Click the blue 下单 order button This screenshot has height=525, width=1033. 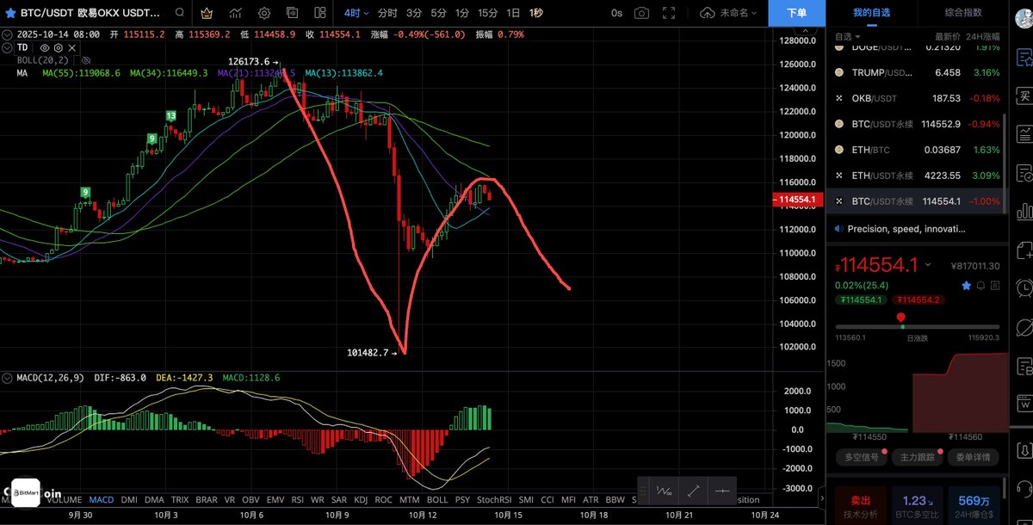pos(798,13)
